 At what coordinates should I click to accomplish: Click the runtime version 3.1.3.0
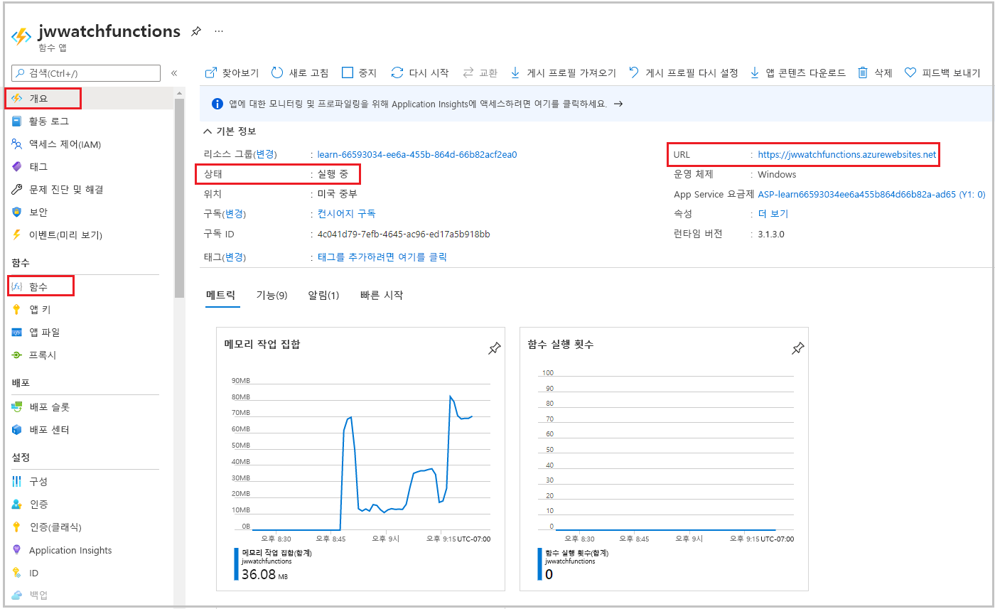click(x=771, y=234)
